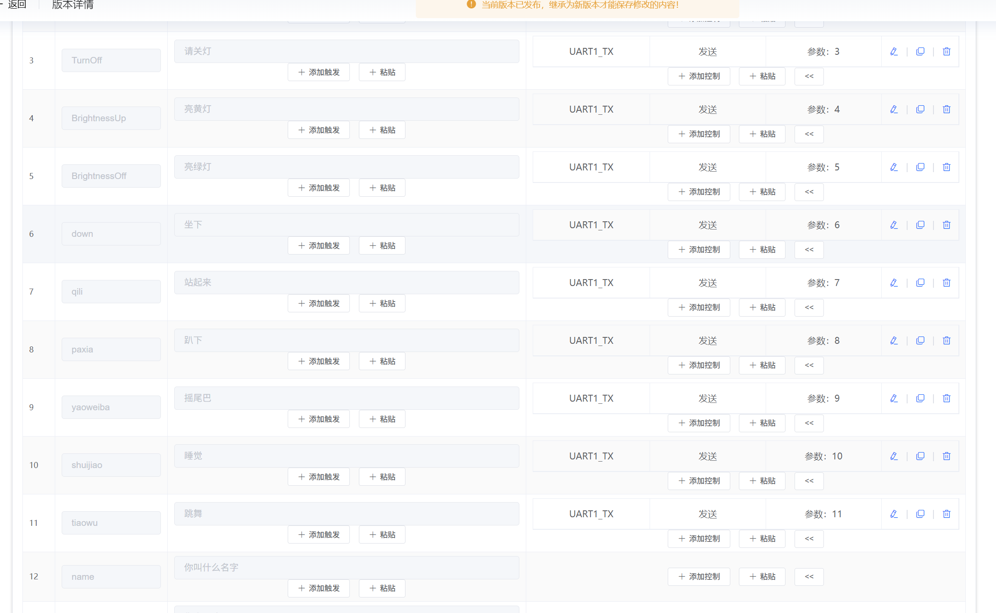Paste a trigger in the down row
The height and width of the screenshot is (613, 996).
(x=382, y=246)
